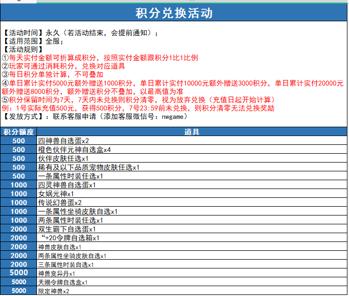Select cell 限定神兽x2
The width and height of the screenshot is (349, 296).
[x=192, y=291]
